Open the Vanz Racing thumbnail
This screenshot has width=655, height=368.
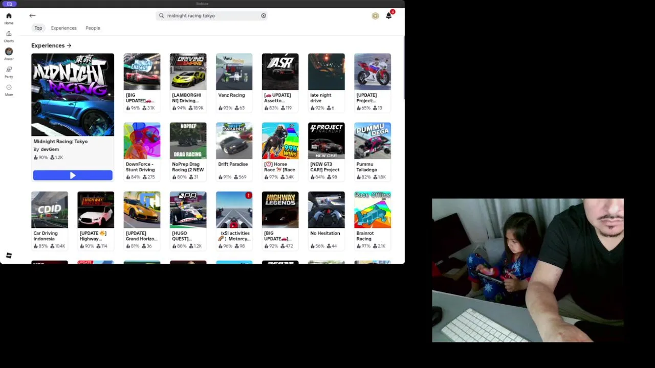click(234, 72)
